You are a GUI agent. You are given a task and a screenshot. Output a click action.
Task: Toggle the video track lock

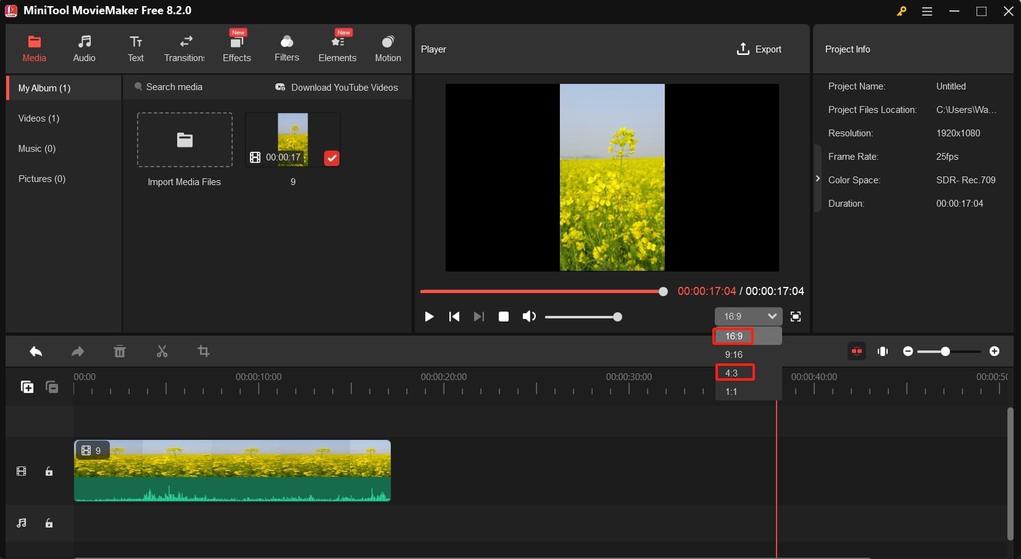(49, 471)
